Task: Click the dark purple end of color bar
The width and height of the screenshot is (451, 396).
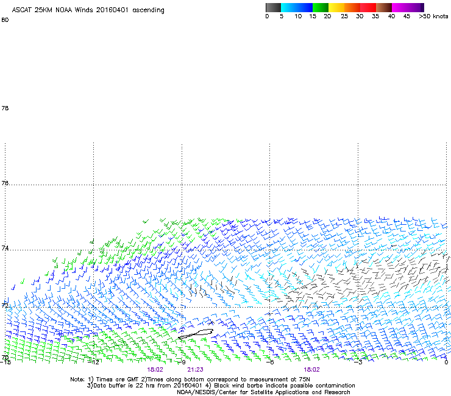Action: pyautogui.click(x=422, y=7)
